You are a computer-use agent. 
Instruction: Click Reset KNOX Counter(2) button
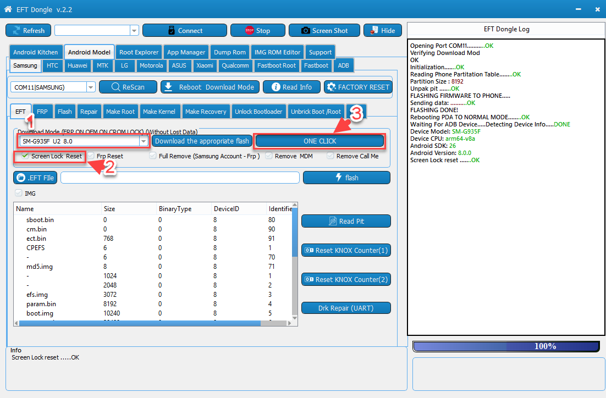click(x=346, y=279)
